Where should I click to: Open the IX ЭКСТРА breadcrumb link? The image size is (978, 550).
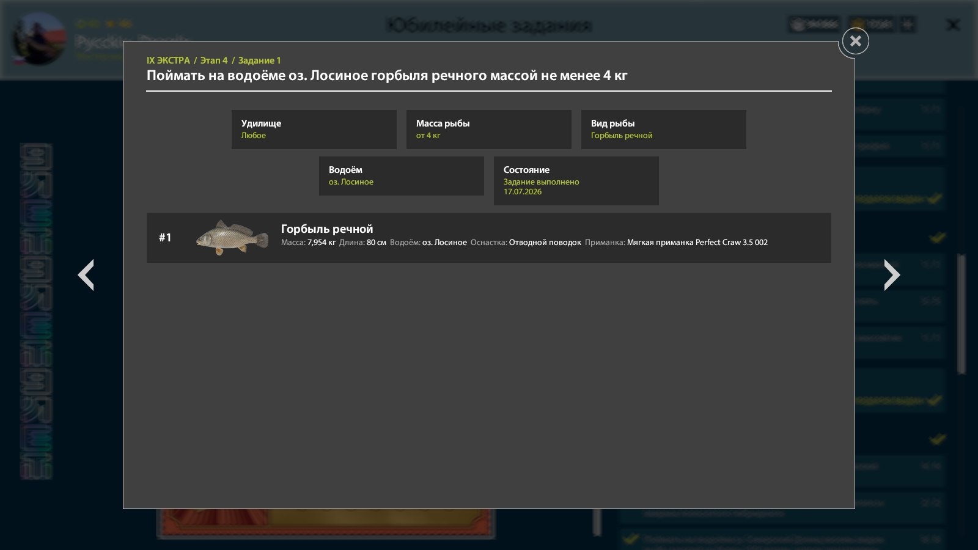coord(168,61)
